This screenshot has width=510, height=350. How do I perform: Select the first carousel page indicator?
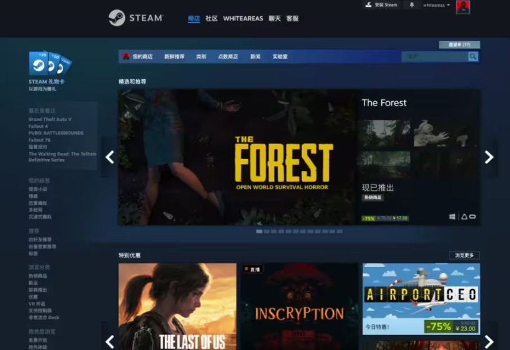(259, 231)
